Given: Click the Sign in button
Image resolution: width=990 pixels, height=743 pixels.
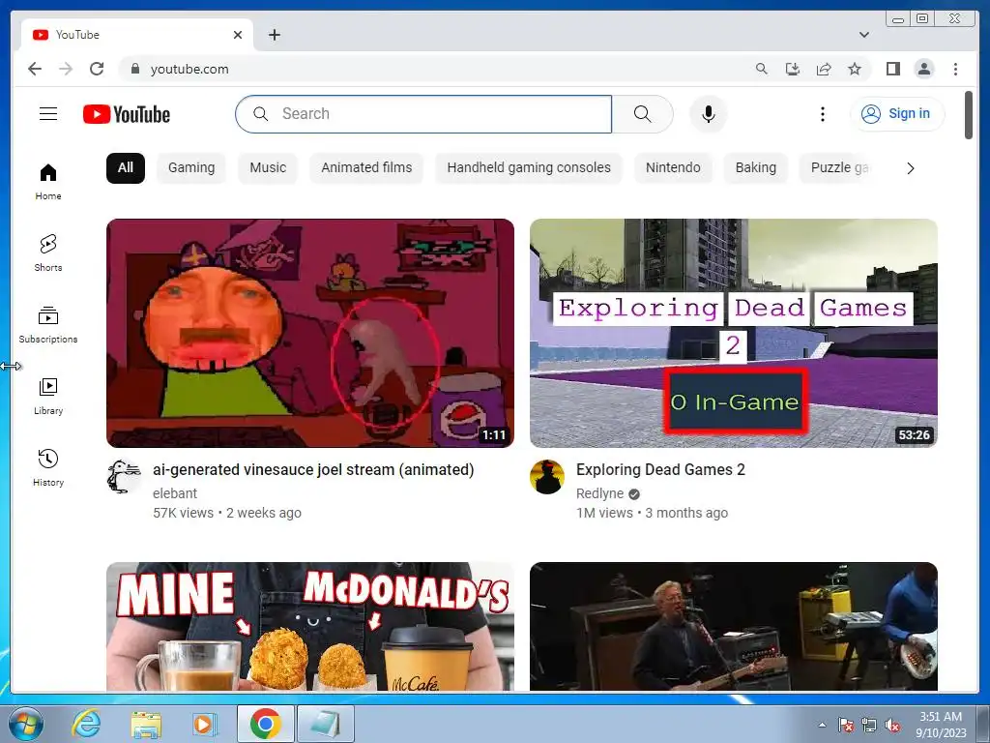Looking at the screenshot, I should (x=897, y=114).
